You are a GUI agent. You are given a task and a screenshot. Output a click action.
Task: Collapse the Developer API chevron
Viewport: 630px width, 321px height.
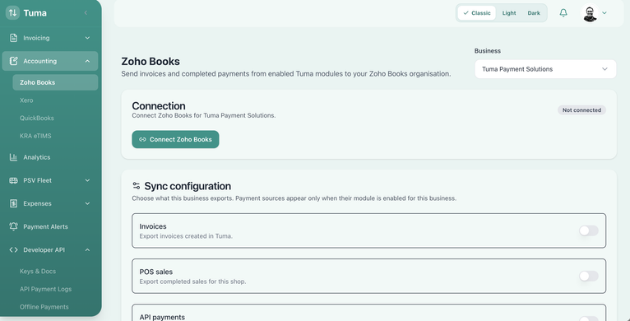87,249
